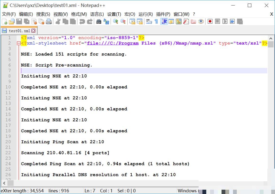Save the current file with Save icon
The width and height of the screenshot is (275, 194).
pyautogui.click(x=19, y=22)
